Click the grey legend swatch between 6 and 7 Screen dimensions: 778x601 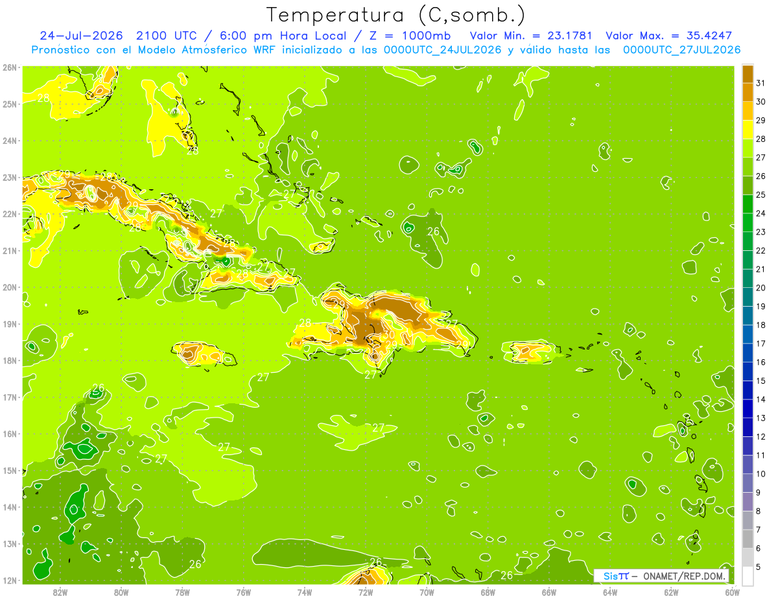coord(748,539)
